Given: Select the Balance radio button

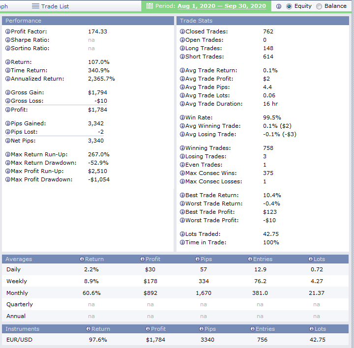Looking at the screenshot, I should click(x=319, y=6).
